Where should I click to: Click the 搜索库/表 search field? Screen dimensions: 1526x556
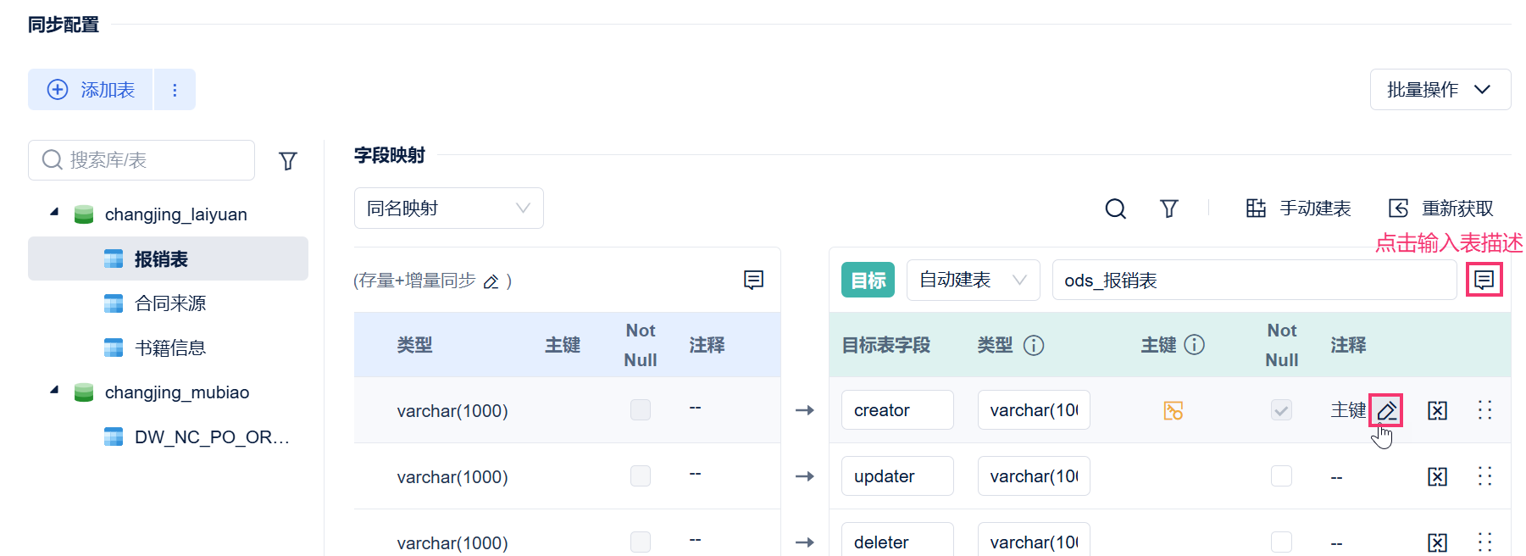tap(142, 160)
